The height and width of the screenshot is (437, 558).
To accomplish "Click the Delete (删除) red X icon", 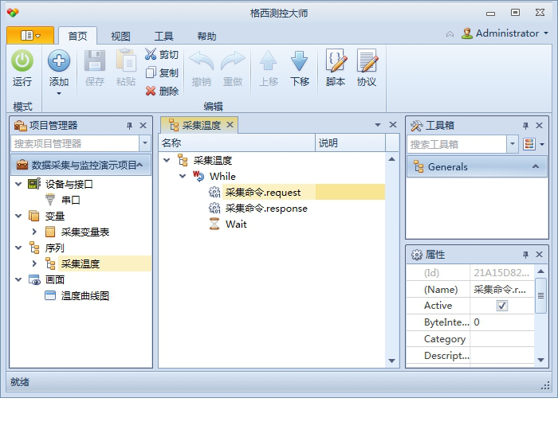I will click(151, 91).
